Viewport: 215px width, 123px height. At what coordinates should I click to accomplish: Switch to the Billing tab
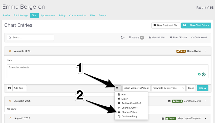click(x=62, y=15)
